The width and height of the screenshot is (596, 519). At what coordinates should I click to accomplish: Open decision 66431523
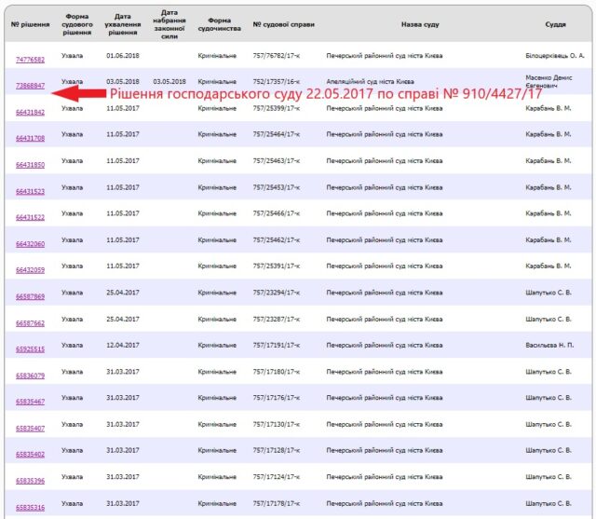click(x=30, y=191)
